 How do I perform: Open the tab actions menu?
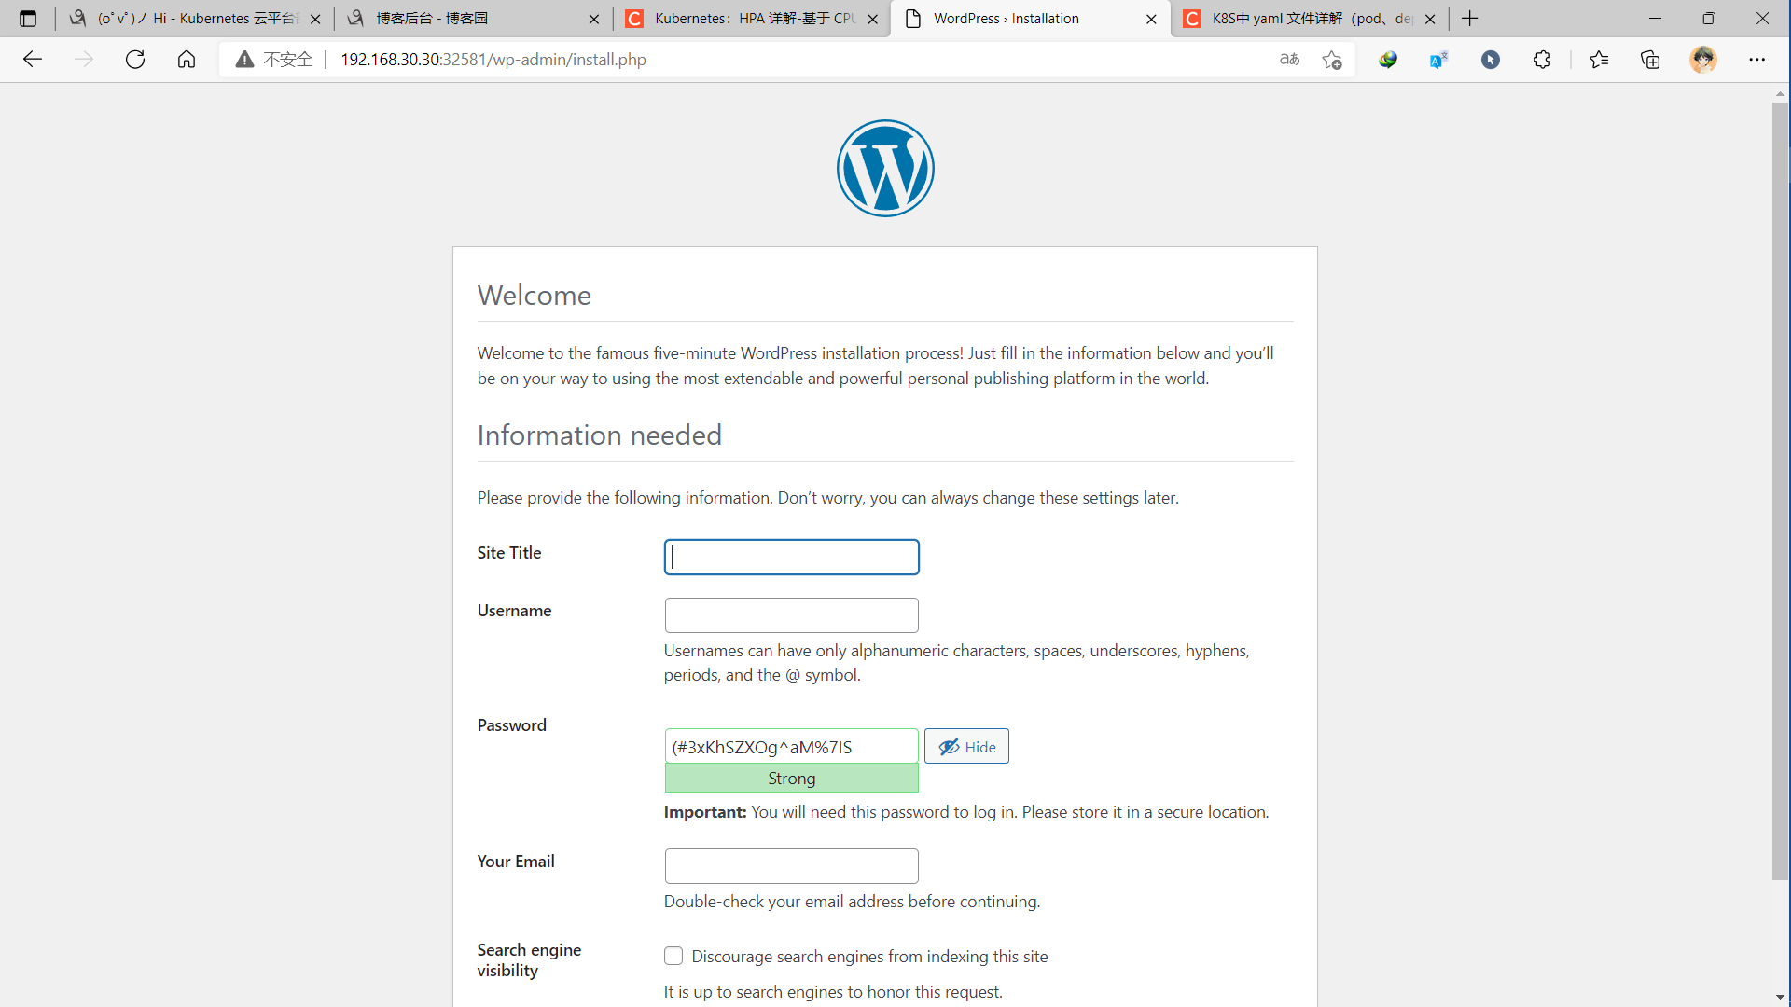click(x=27, y=18)
